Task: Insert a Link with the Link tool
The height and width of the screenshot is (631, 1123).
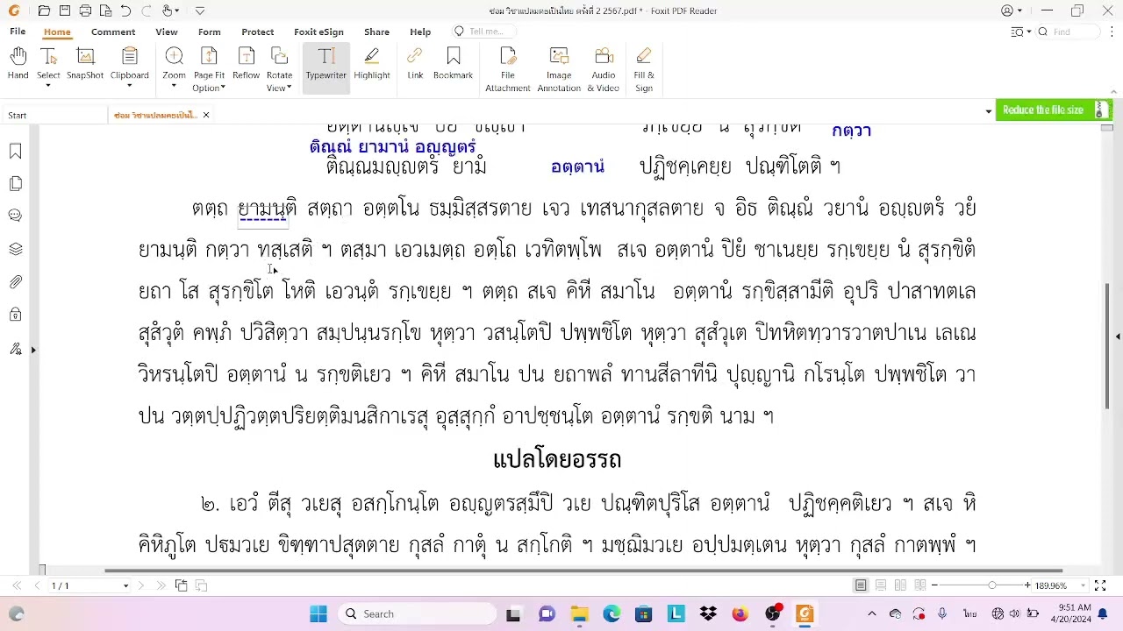Action: (415, 64)
